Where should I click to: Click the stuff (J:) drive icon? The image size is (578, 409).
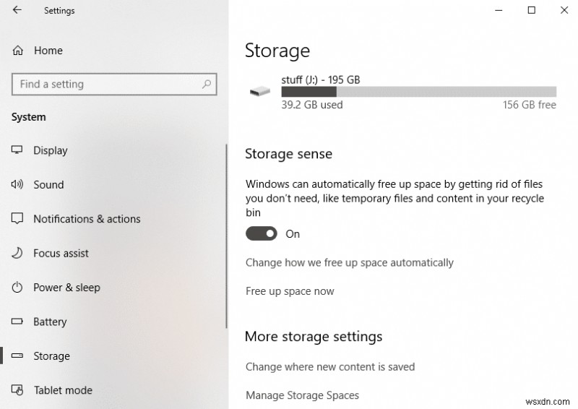pos(259,91)
